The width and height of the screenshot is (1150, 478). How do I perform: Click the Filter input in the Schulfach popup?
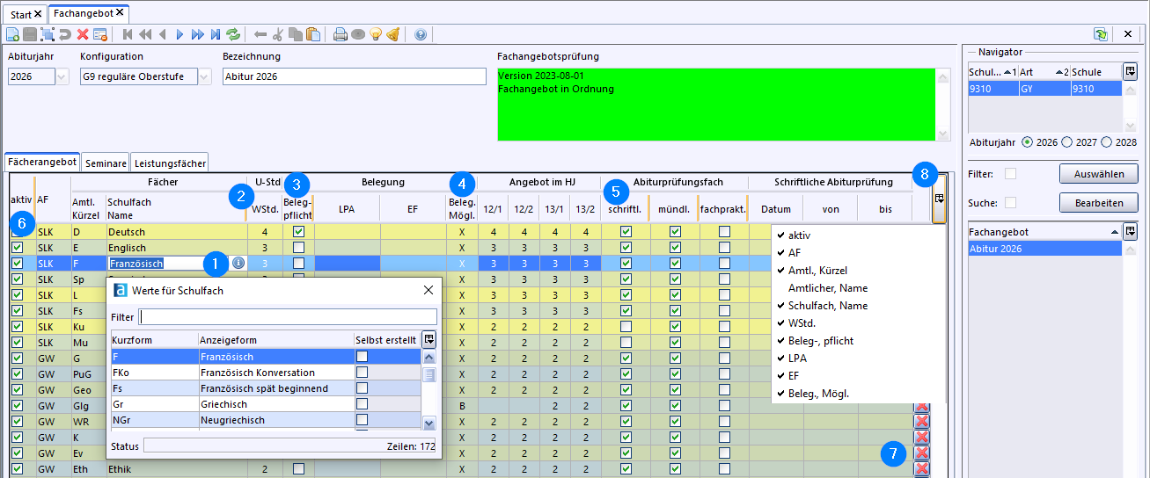point(288,316)
